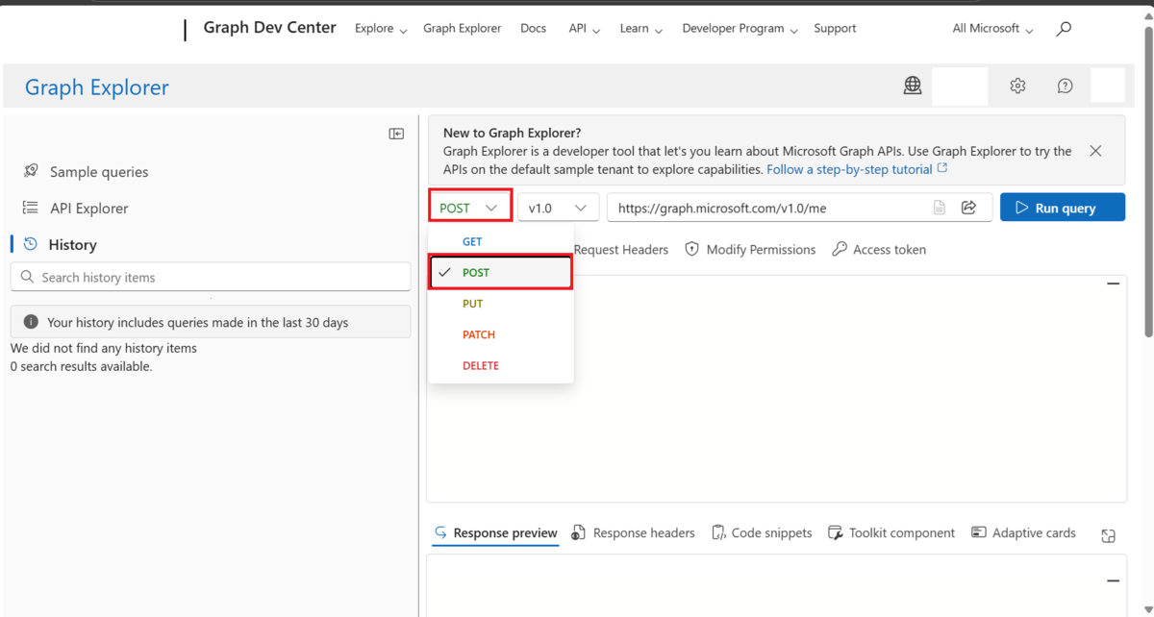The image size is (1154, 617).
Task: Click the Search history items field
Action: point(211,277)
